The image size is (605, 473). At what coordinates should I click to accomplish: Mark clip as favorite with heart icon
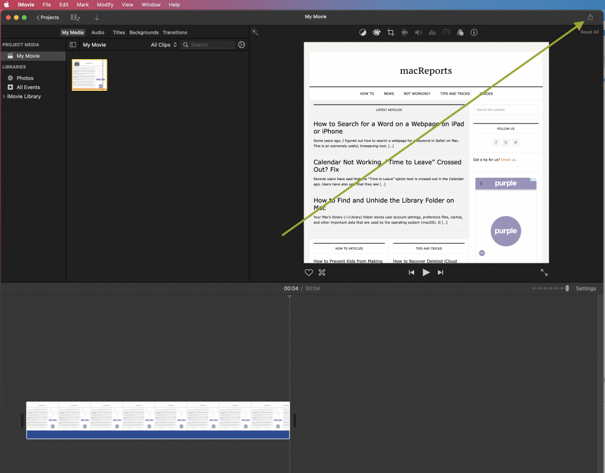pos(308,273)
